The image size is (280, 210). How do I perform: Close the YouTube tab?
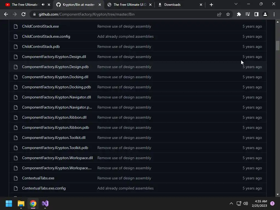49,5
